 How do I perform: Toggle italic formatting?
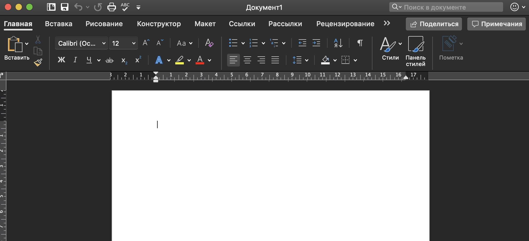click(x=75, y=60)
